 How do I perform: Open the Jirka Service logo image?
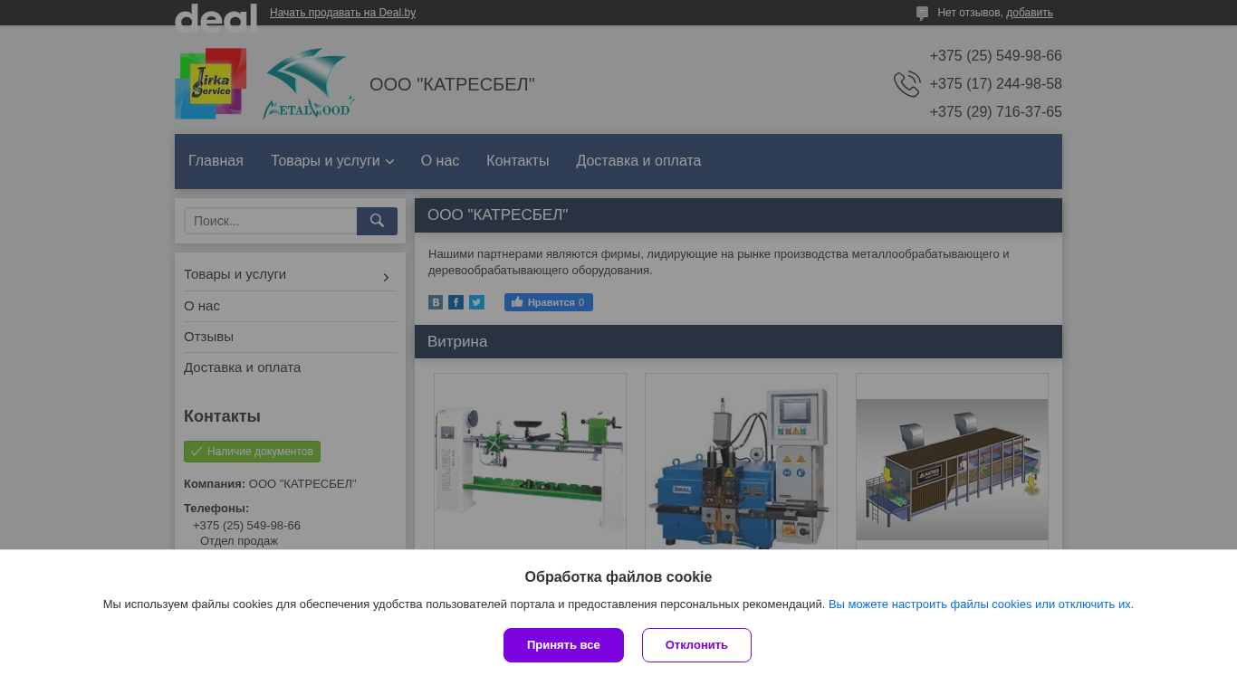tap(211, 83)
